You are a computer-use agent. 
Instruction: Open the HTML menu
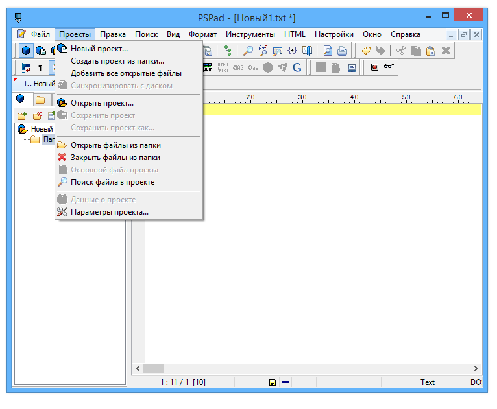[295, 34]
